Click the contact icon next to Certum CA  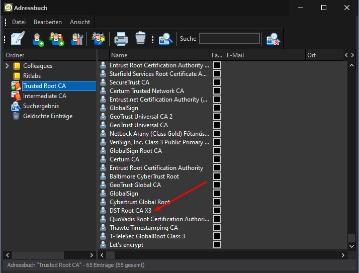point(103,159)
